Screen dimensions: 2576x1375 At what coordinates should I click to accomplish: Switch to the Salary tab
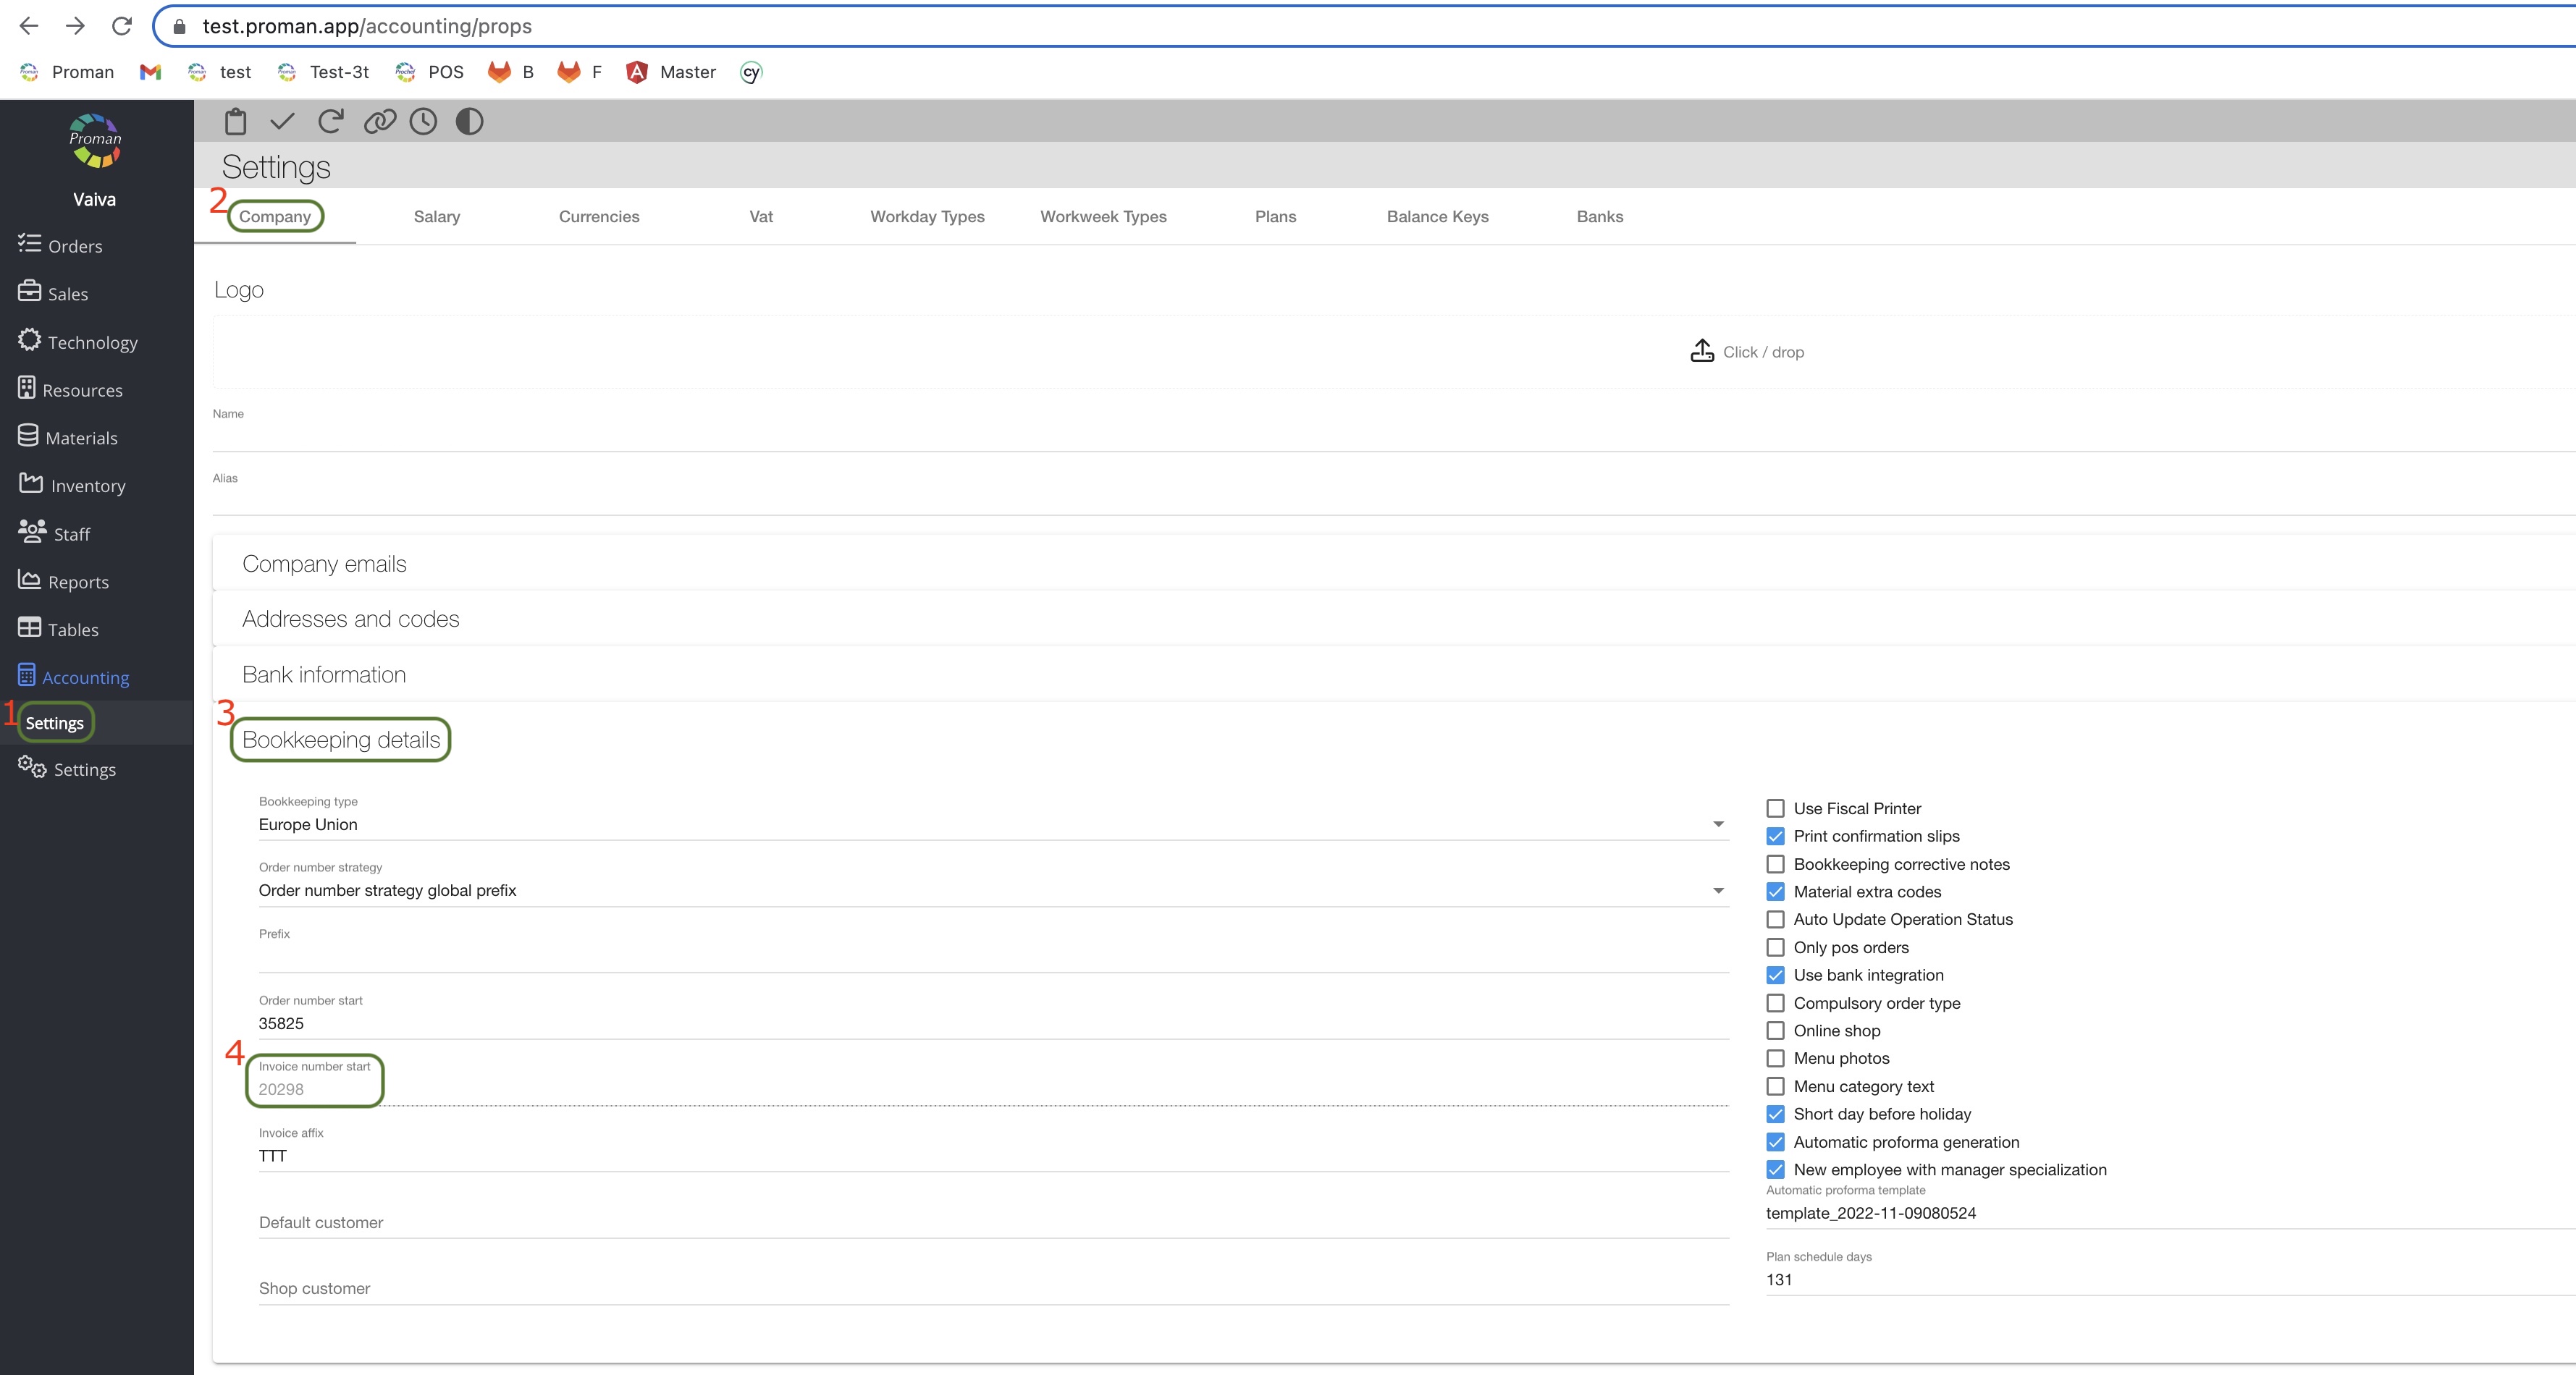(x=437, y=217)
